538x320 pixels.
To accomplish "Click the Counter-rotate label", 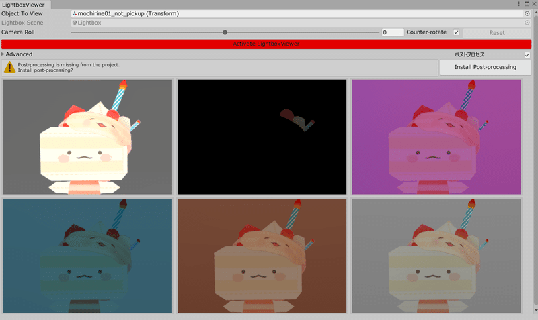I will 426,32.
